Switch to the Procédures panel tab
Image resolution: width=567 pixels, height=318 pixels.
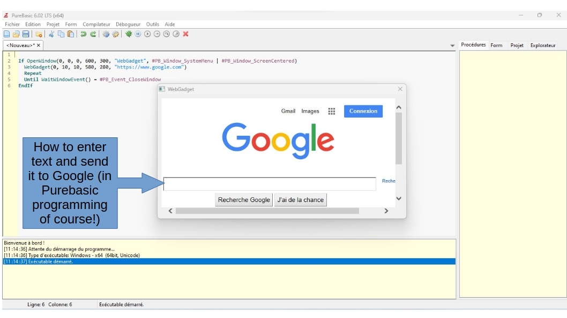[473, 45]
